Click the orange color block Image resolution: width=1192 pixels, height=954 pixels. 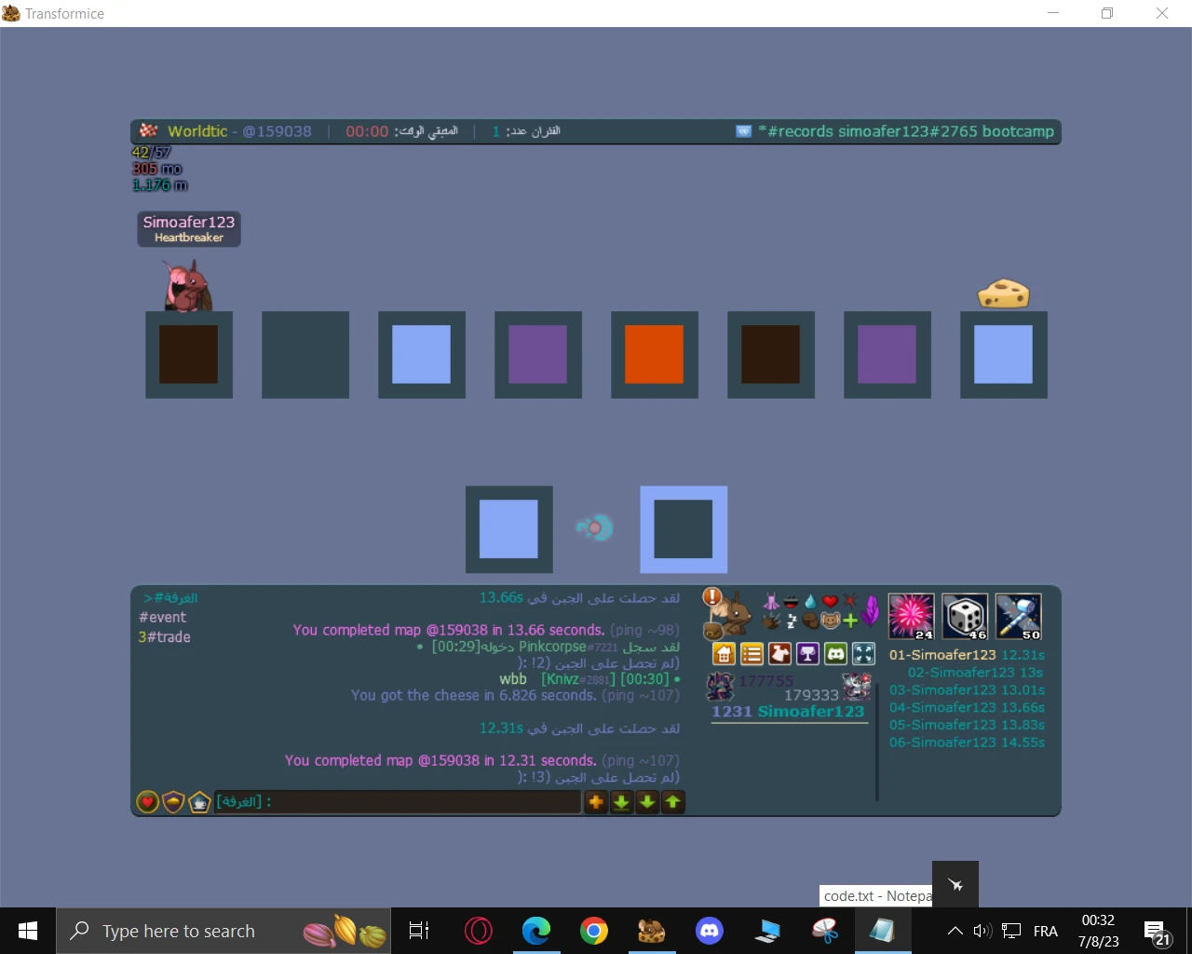click(654, 355)
